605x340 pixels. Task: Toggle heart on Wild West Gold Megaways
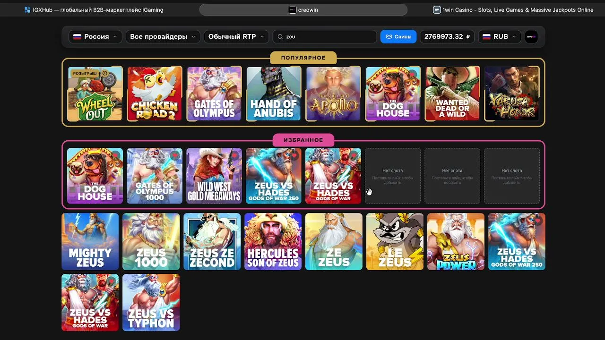click(x=235, y=155)
